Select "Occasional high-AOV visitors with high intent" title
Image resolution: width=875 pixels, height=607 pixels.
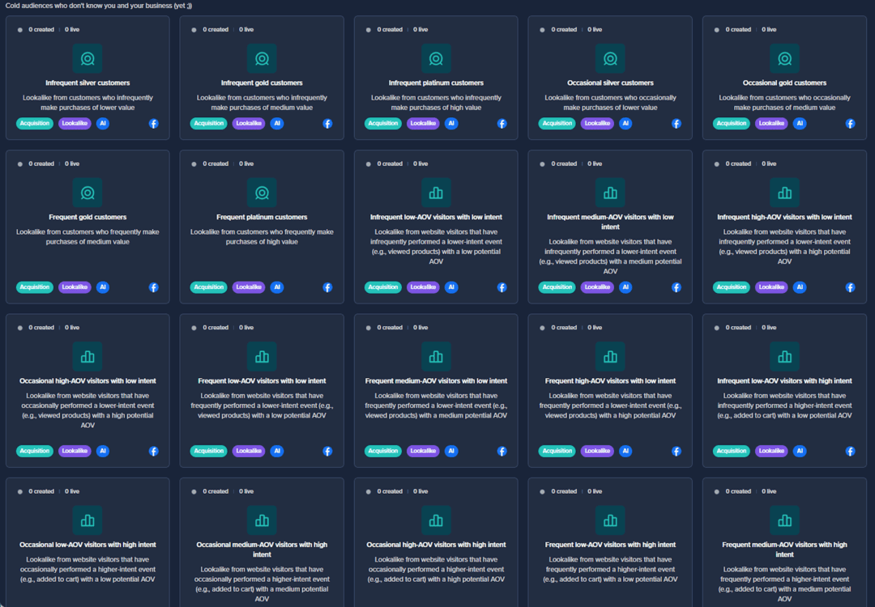(436, 545)
